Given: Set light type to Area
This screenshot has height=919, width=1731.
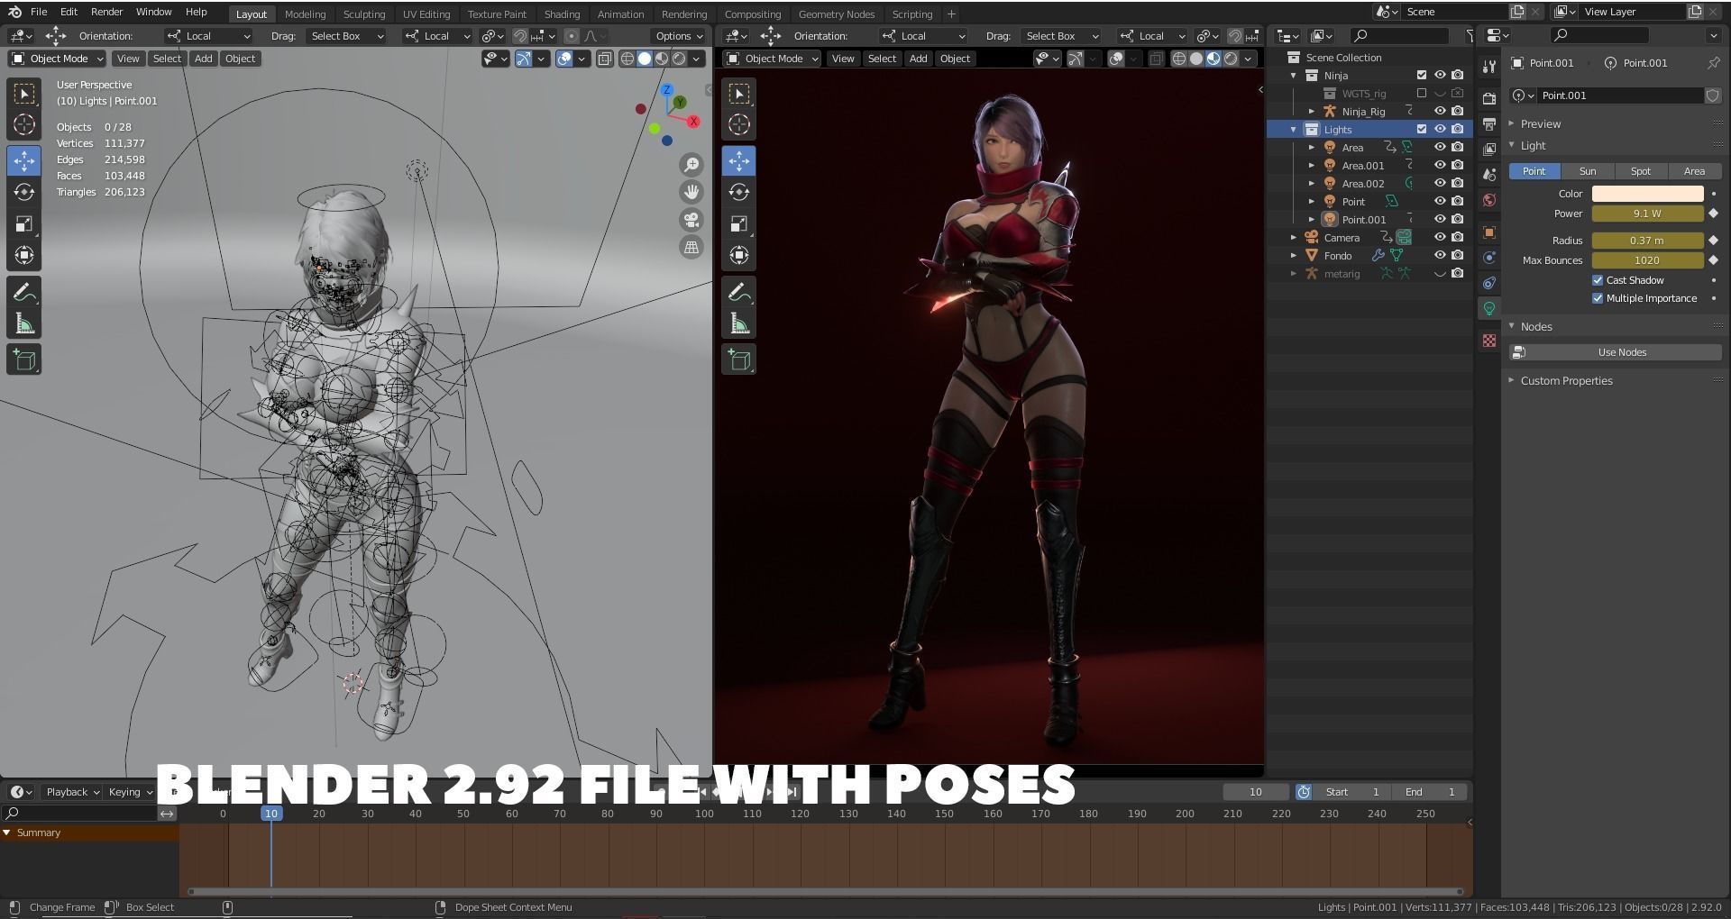Looking at the screenshot, I should pyautogui.click(x=1694, y=171).
